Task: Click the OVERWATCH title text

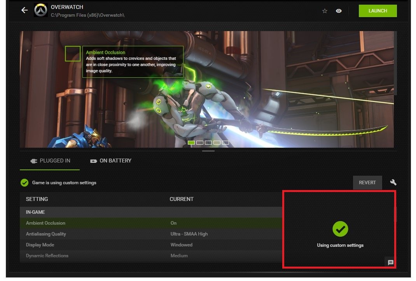Action: pos(67,7)
